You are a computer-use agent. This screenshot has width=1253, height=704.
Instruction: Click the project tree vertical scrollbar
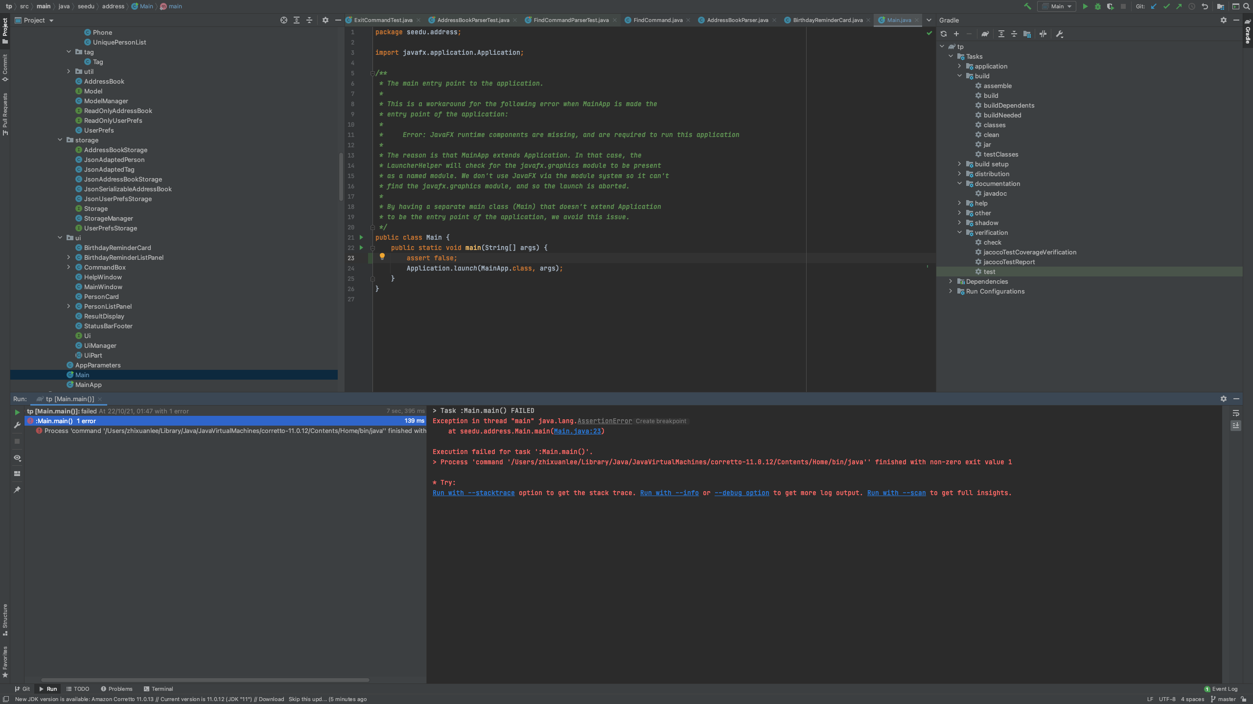[x=341, y=176]
